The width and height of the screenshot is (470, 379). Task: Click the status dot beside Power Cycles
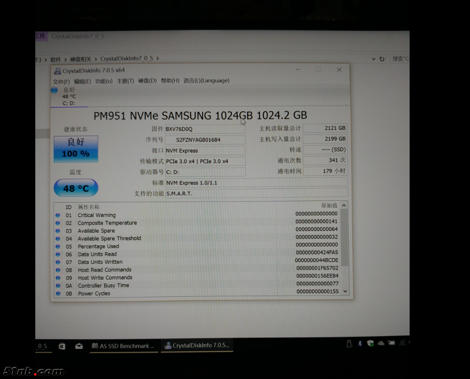[x=58, y=294]
